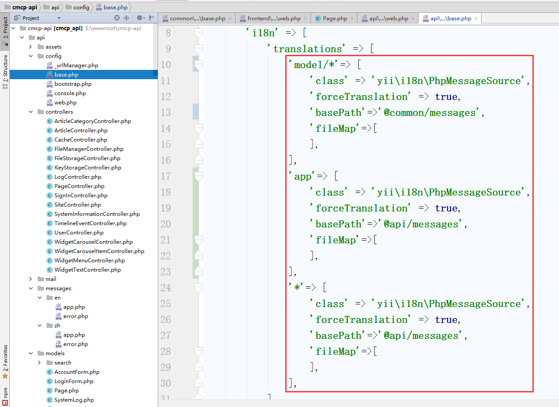This screenshot has height=407, width=559.
Task: Collapse the controllers folder
Action: click(x=30, y=112)
